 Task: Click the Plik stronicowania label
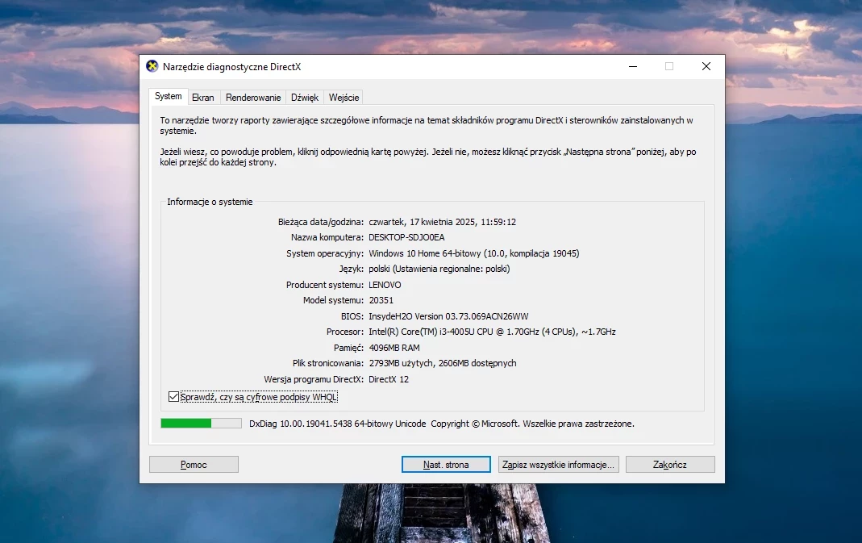[327, 363]
